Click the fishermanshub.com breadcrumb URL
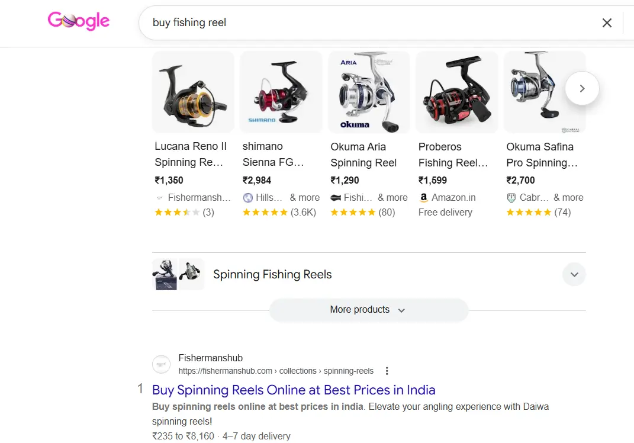Image resolution: width=634 pixels, height=443 pixels. [276, 371]
